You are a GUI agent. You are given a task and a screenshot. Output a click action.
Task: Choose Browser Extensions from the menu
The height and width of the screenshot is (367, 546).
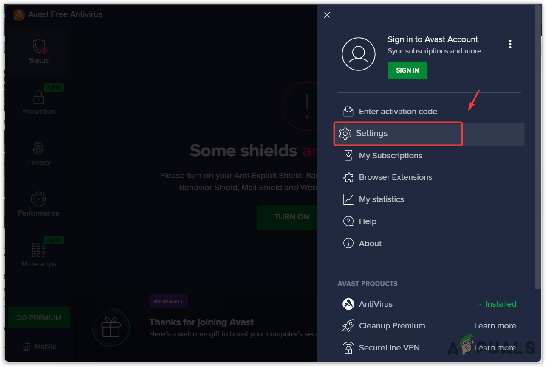point(395,177)
